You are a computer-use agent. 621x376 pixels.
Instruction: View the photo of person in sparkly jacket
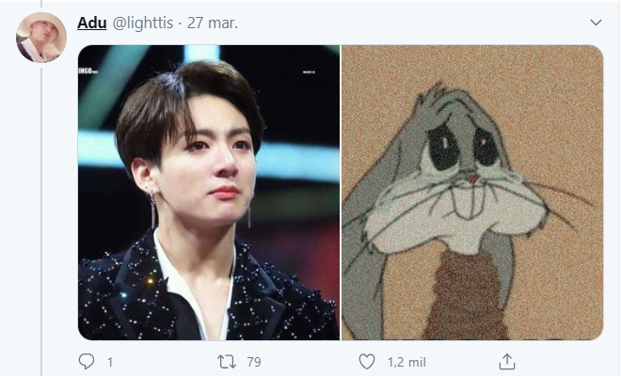click(x=209, y=192)
